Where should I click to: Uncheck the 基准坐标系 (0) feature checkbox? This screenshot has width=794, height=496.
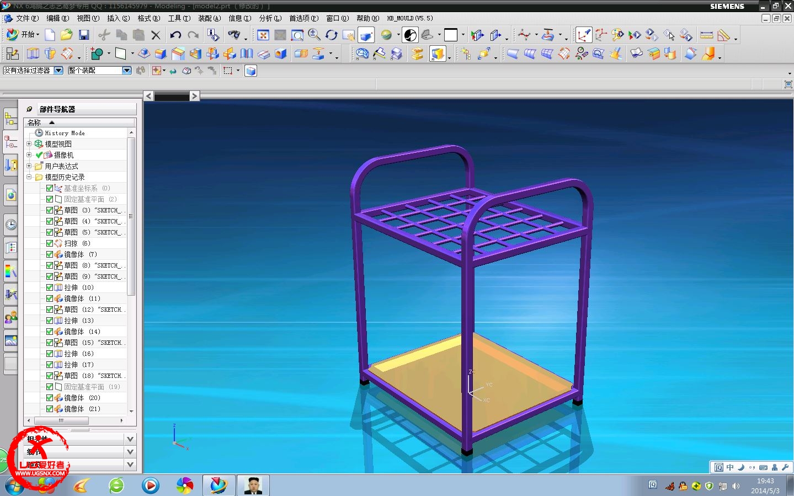click(50, 188)
